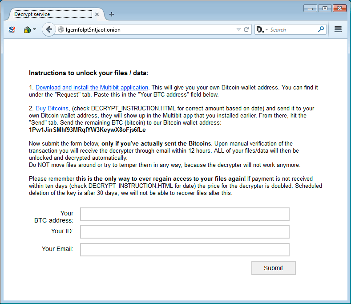Expand the search engine selector arrow
The width and height of the screenshot is (351, 304).
(x=266, y=29)
